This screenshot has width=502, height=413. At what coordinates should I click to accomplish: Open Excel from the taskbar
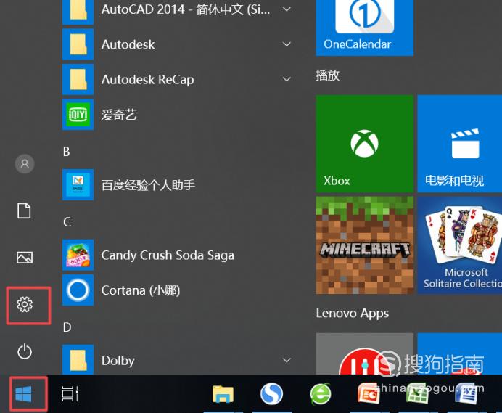click(x=417, y=394)
